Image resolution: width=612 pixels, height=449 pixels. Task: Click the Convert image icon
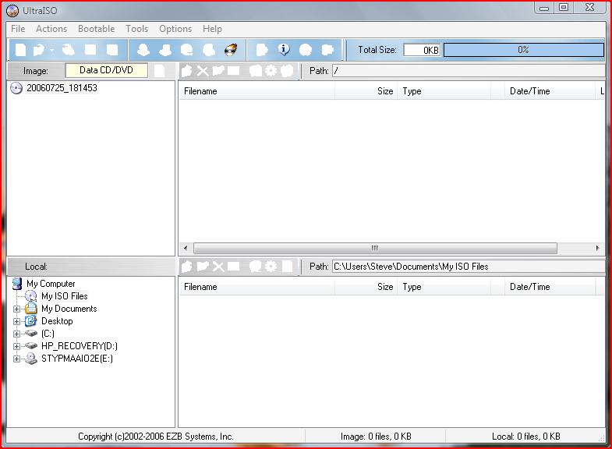pyautogui.click(x=187, y=50)
